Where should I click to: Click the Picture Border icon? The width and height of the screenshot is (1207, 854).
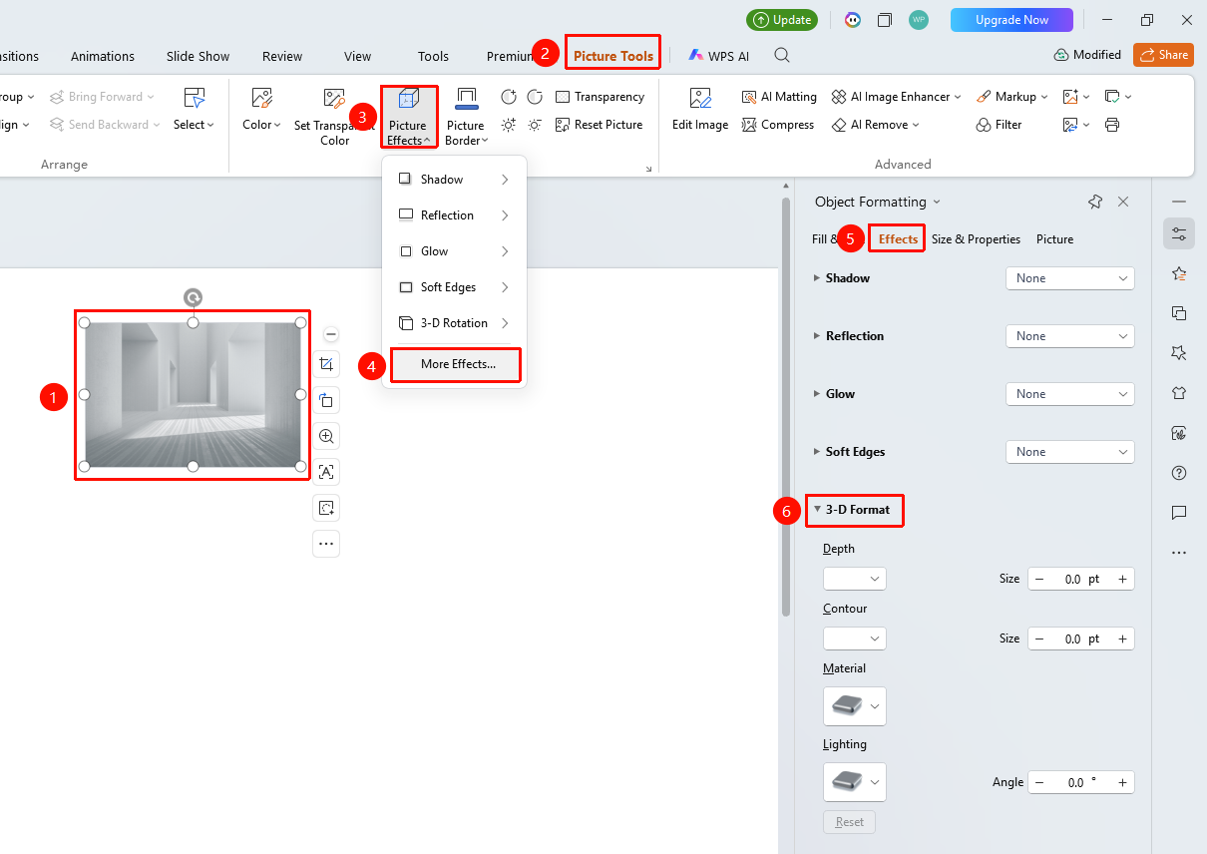pos(465,99)
